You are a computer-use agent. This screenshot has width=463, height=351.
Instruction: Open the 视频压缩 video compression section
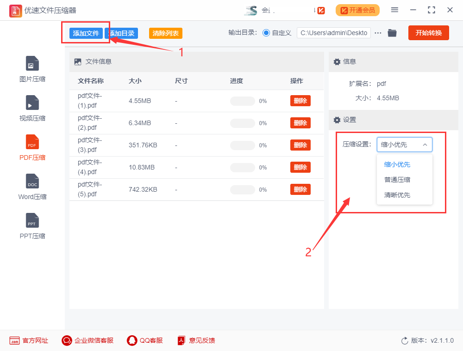click(x=32, y=109)
